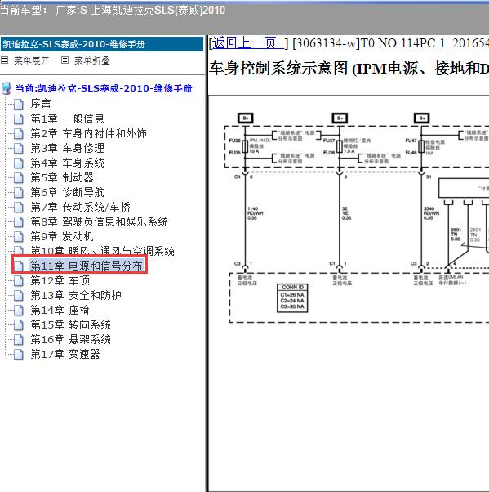The height and width of the screenshot is (492, 489).
Task: Click the page icon beside 第13章 安全和防护
Action: pos(19,296)
